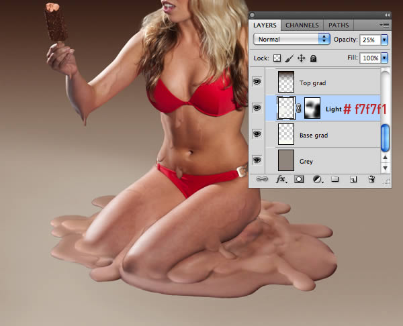Viewport: 403px width, 326px height.
Task: Open the Opacity slider dropdown arrow
Action: 384,40
